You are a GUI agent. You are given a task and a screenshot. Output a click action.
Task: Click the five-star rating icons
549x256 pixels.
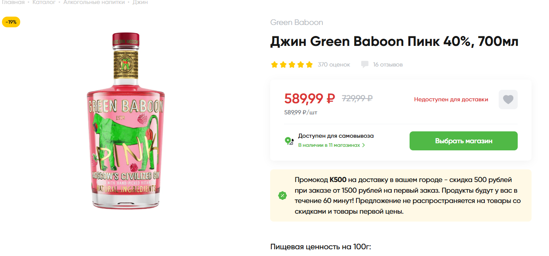(292, 64)
